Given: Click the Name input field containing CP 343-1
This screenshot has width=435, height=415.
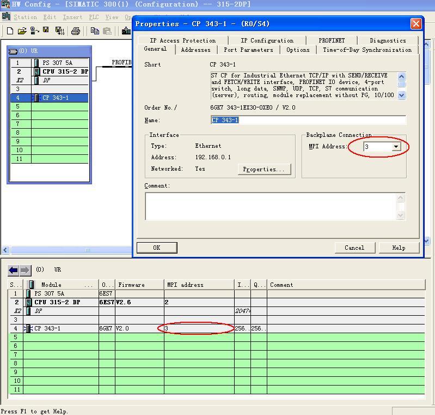Looking at the screenshot, I should 308,120.
